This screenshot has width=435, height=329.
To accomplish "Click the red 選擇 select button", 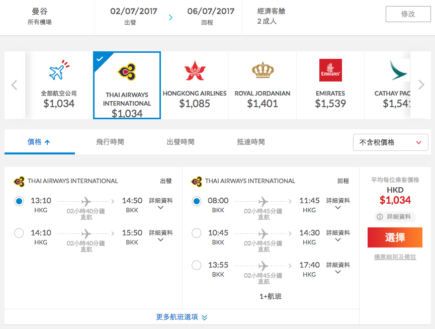I will tap(395, 237).
